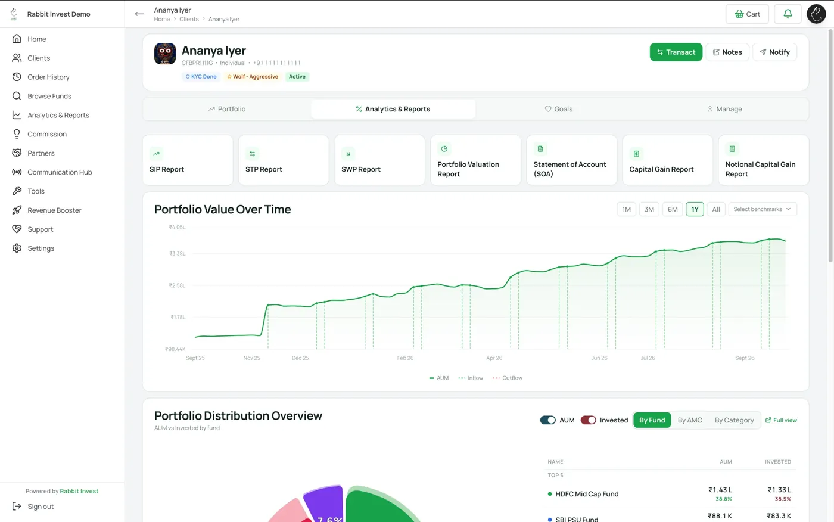Open Order History in sidebar
The width and height of the screenshot is (834, 522).
pyautogui.click(x=48, y=77)
